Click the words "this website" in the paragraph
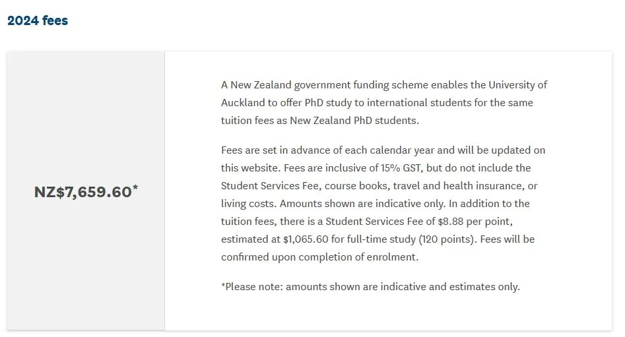This screenshot has width=625, height=337. coord(249,168)
